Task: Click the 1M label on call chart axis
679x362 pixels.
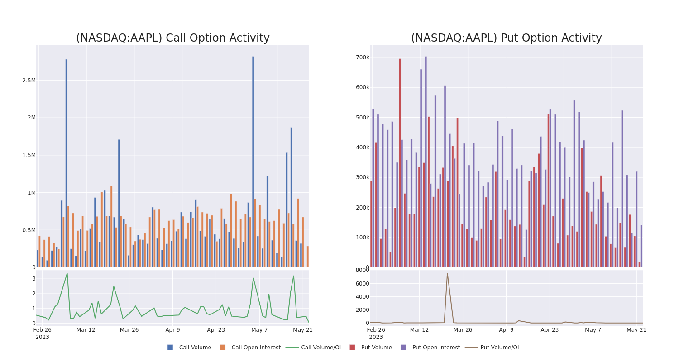Action: 31,193
